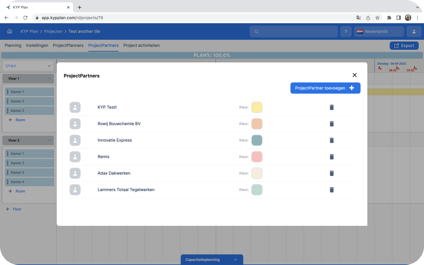Add a new Floor
This screenshot has height=265, width=424.
pyautogui.click(x=14, y=209)
